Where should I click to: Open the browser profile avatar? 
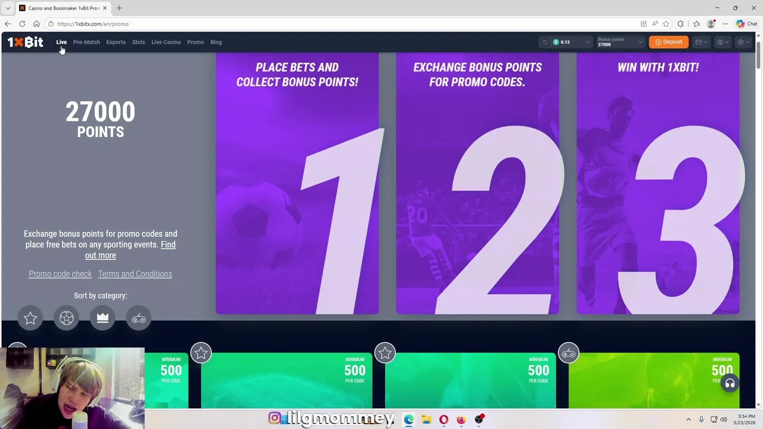click(x=711, y=24)
